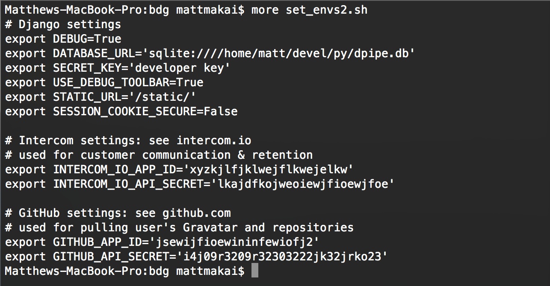Click the terminal cursor block at prompt

[x=255, y=271]
